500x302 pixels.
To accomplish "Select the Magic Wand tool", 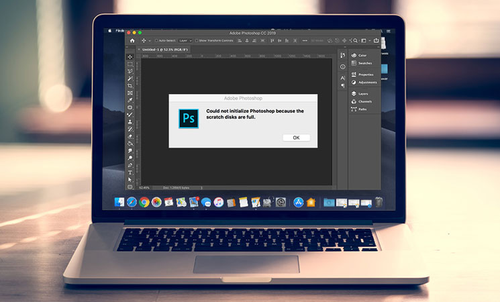I will click(130, 79).
